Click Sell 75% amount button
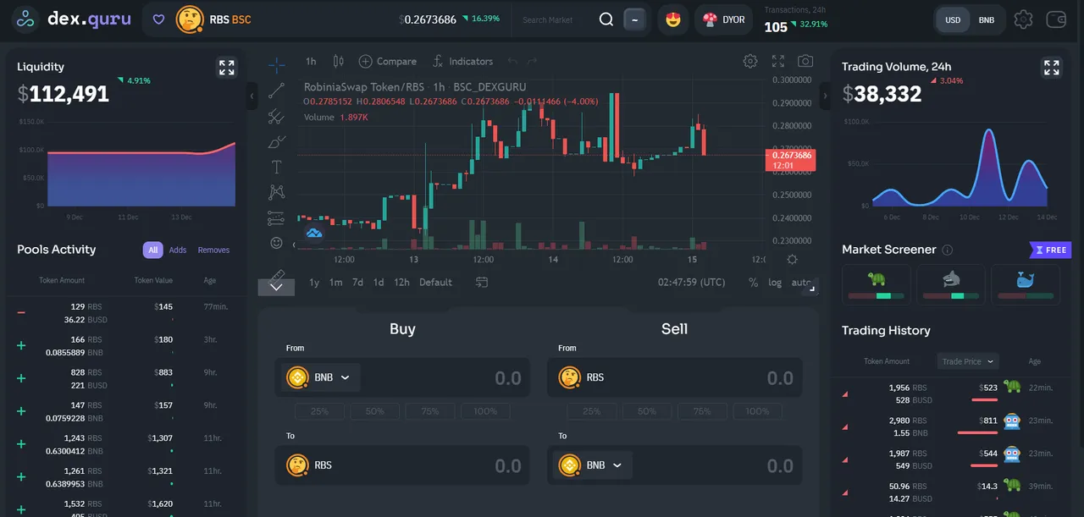Image resolution: width=1084 pixels, height=517 pixels. point(702,411)
